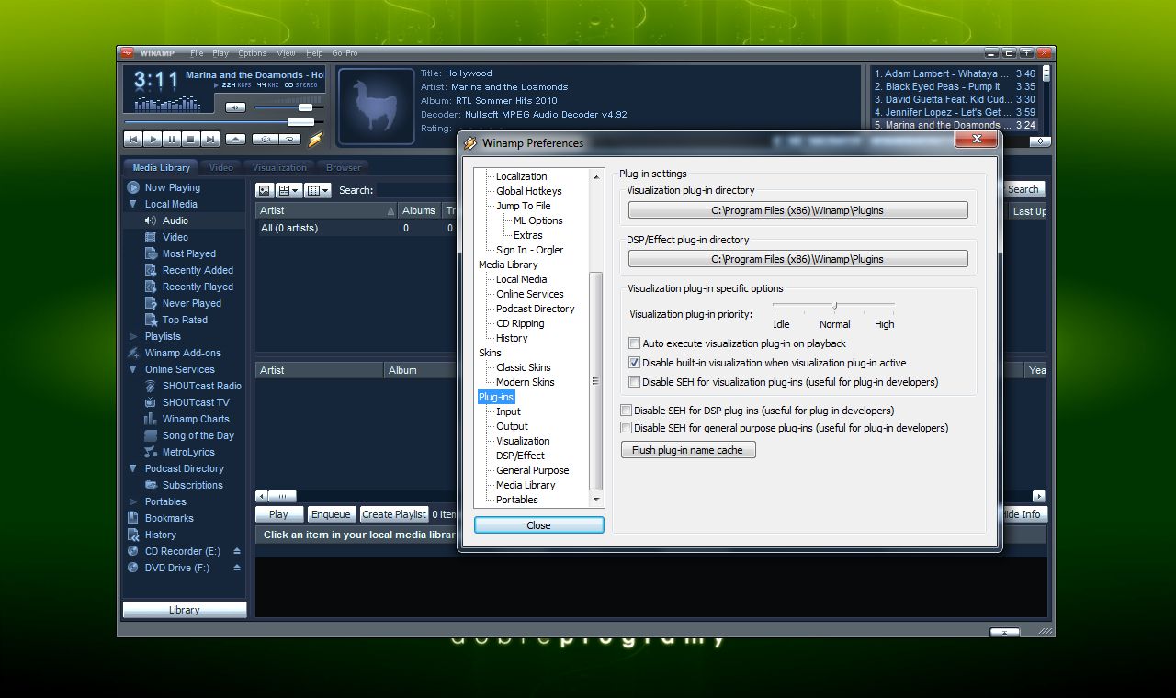Click Flush plug-in name cache
Screen dimensions: 1176x698
(688, 450)
